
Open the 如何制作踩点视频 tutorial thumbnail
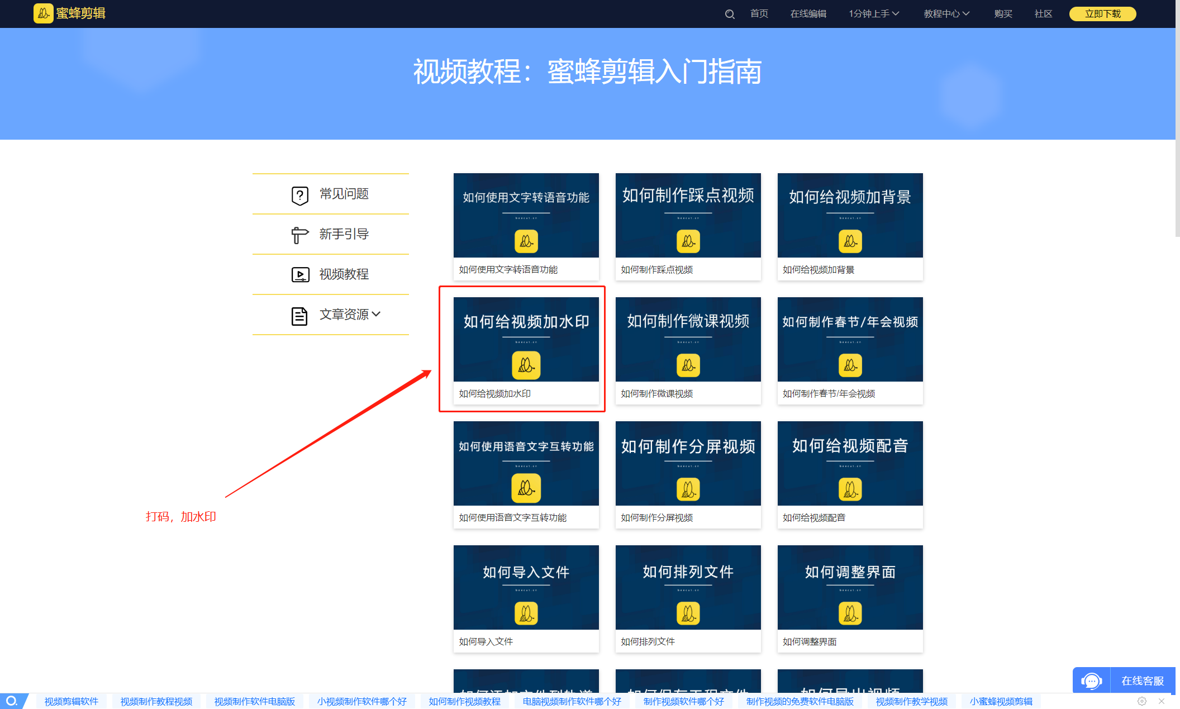coord(688,215)
